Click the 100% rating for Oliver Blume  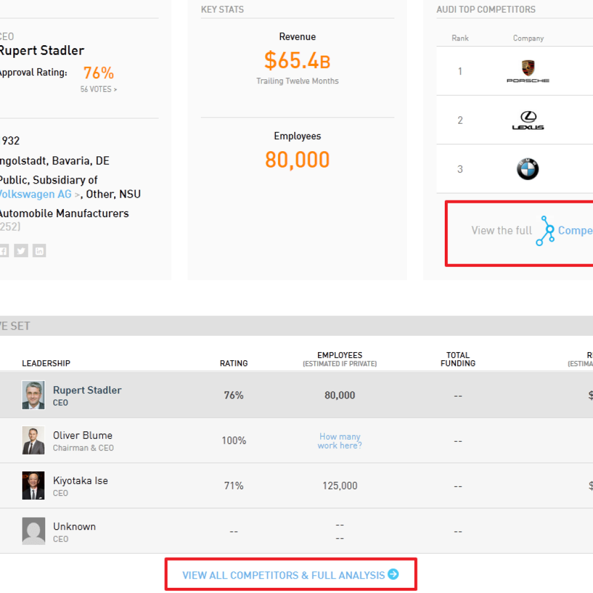(x=234, y=441)
